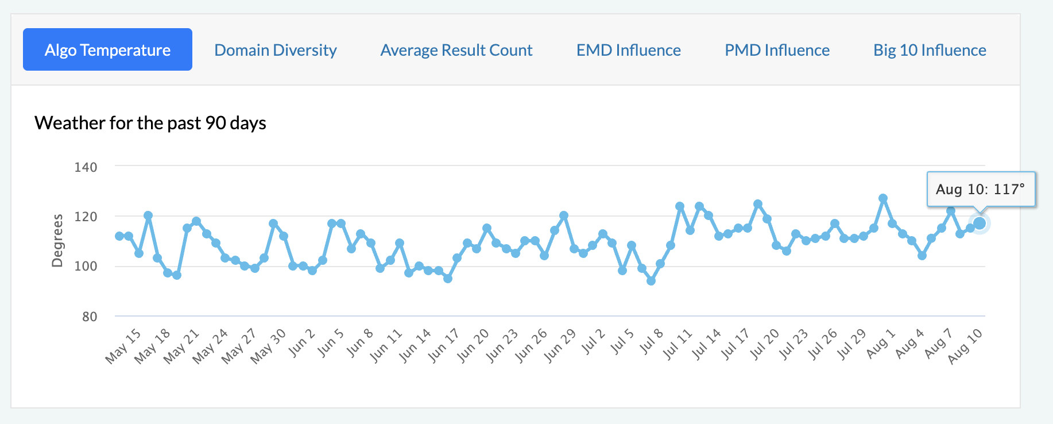Image resolution: width=1053 pixels, height=424 pixels.
Task: Click the Jun 29 data point at 120
Action: [x=564, y=215]
